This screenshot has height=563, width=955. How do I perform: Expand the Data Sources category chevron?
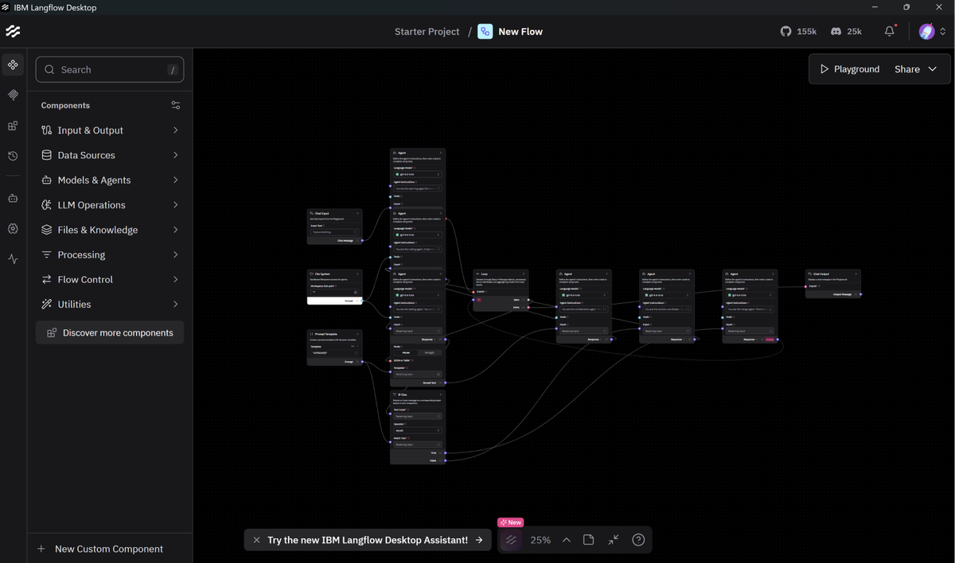coord(175,155)
